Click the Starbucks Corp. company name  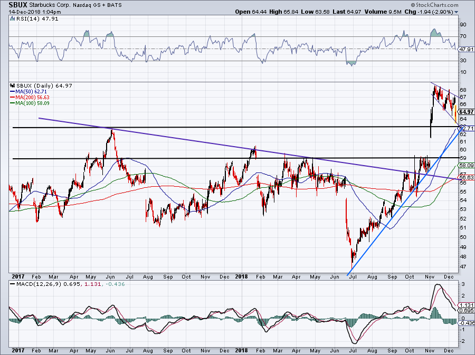pyautogui.click(x=50, y=5)
